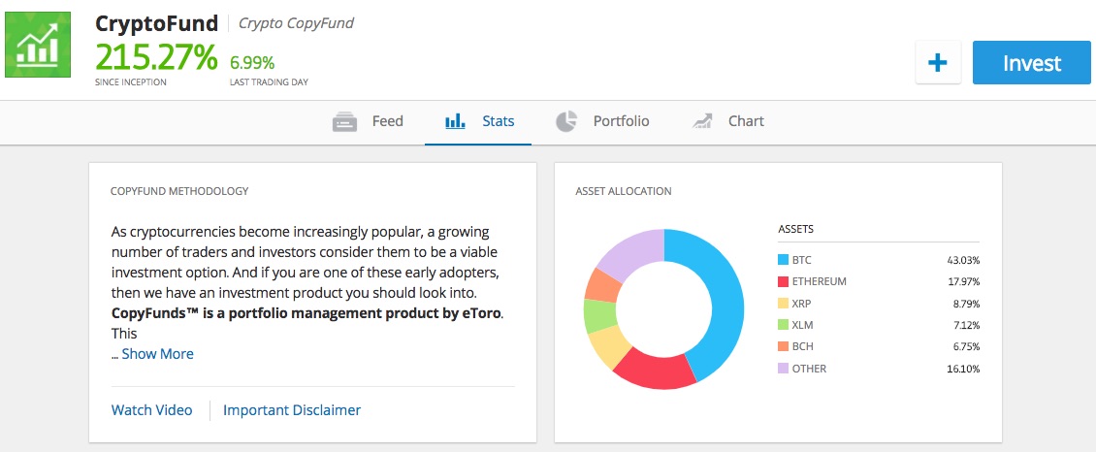This screenshot has height=452, width=1096.
Task: Open the Important Disclaimer link
Action: click(292, 410)
